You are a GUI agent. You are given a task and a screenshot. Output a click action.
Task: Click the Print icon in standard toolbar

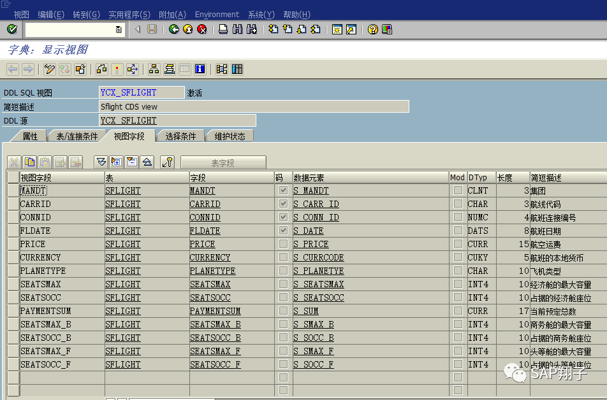(x=223, y=29)
